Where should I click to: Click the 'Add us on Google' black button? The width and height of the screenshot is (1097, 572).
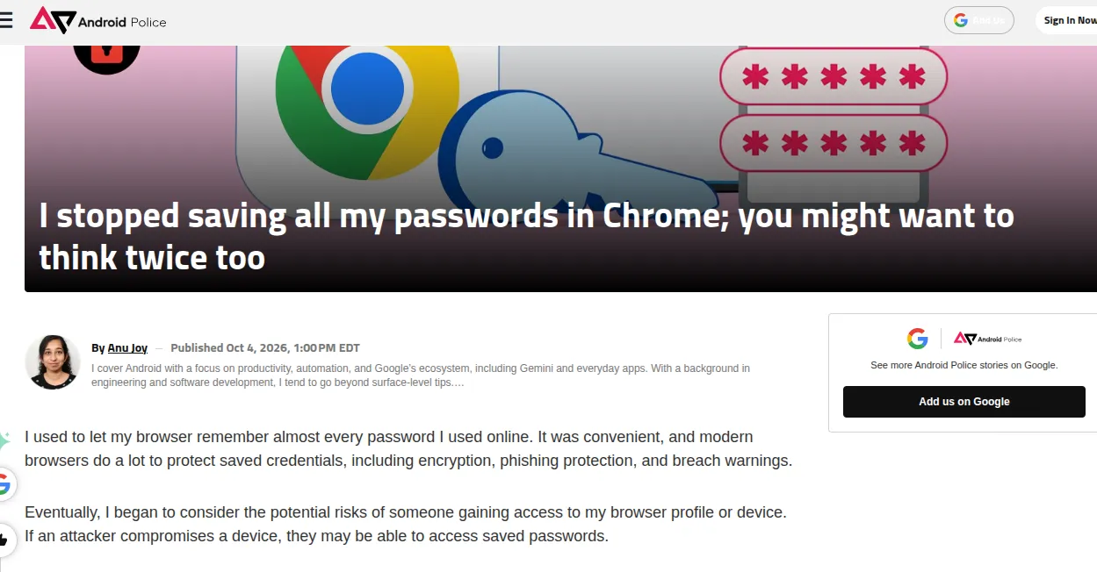tap(964, 402)
